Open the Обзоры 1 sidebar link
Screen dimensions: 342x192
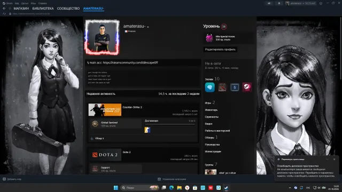211,138
